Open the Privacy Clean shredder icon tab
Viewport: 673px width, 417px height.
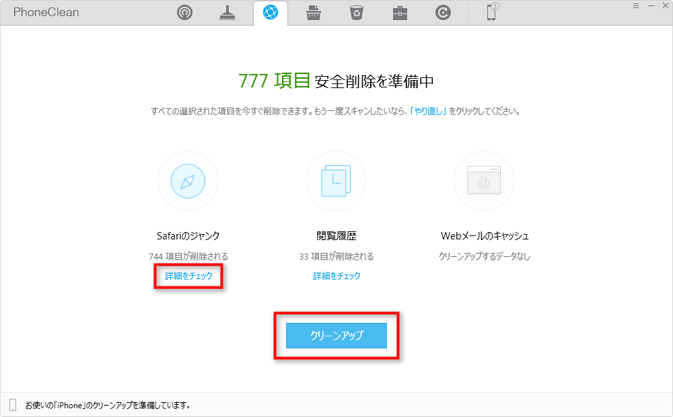pos(314,13)
